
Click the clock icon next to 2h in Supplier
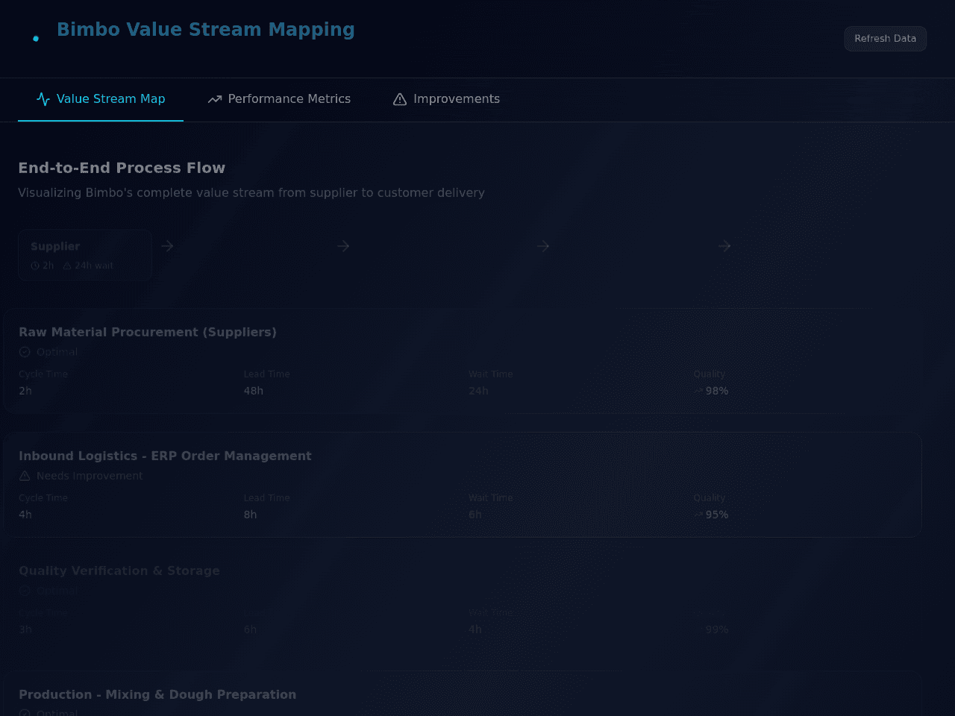coord(35,266)
